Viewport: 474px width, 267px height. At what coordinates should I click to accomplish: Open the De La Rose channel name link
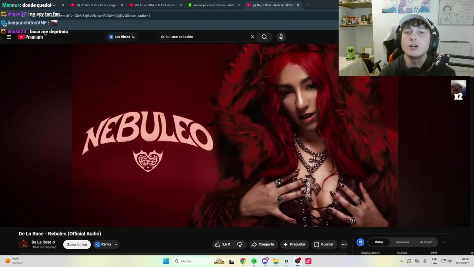tap(41, 242)
